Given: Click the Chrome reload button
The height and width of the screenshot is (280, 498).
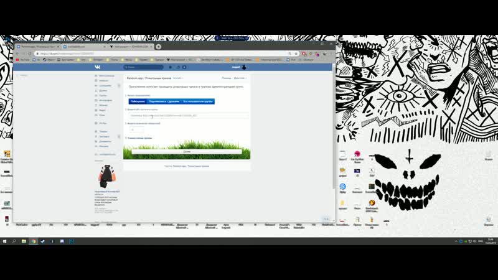Looking at the screenshot, I should point(29,54).
